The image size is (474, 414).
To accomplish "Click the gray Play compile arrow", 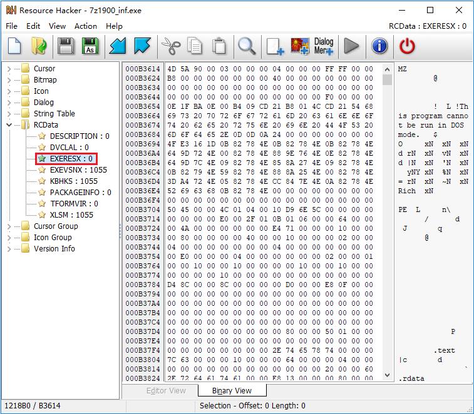I will coord(351,46).
